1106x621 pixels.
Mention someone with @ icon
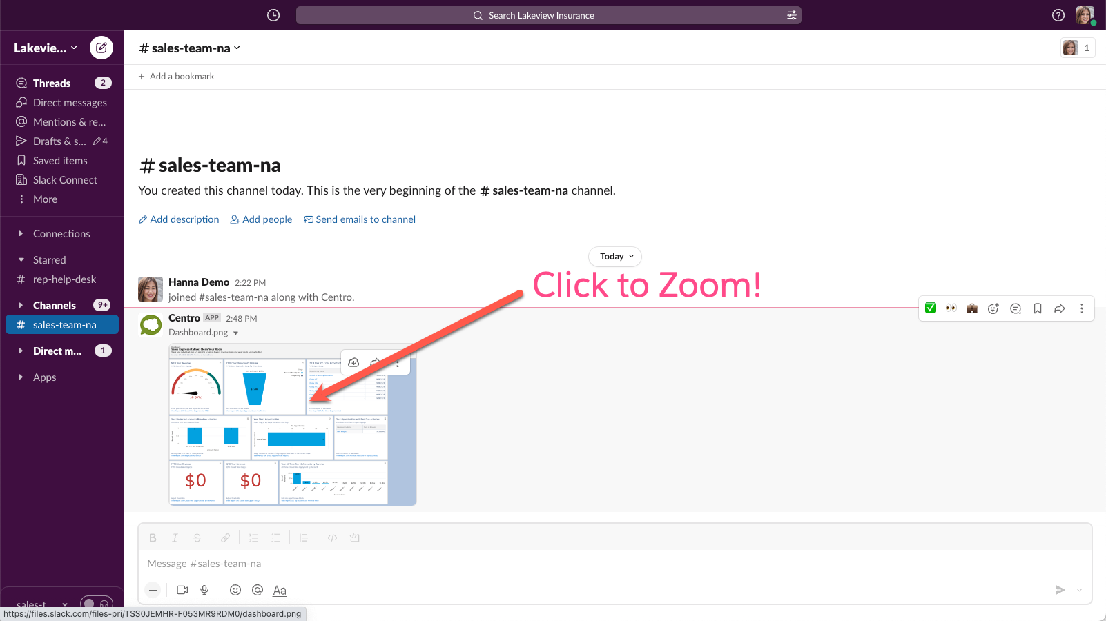tap(258, 590)
